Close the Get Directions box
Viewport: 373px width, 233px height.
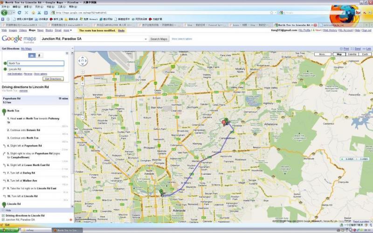pyautogui.click(x=67, y=53)
